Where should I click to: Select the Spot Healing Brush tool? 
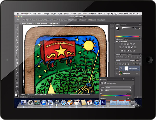click(17, 47)
